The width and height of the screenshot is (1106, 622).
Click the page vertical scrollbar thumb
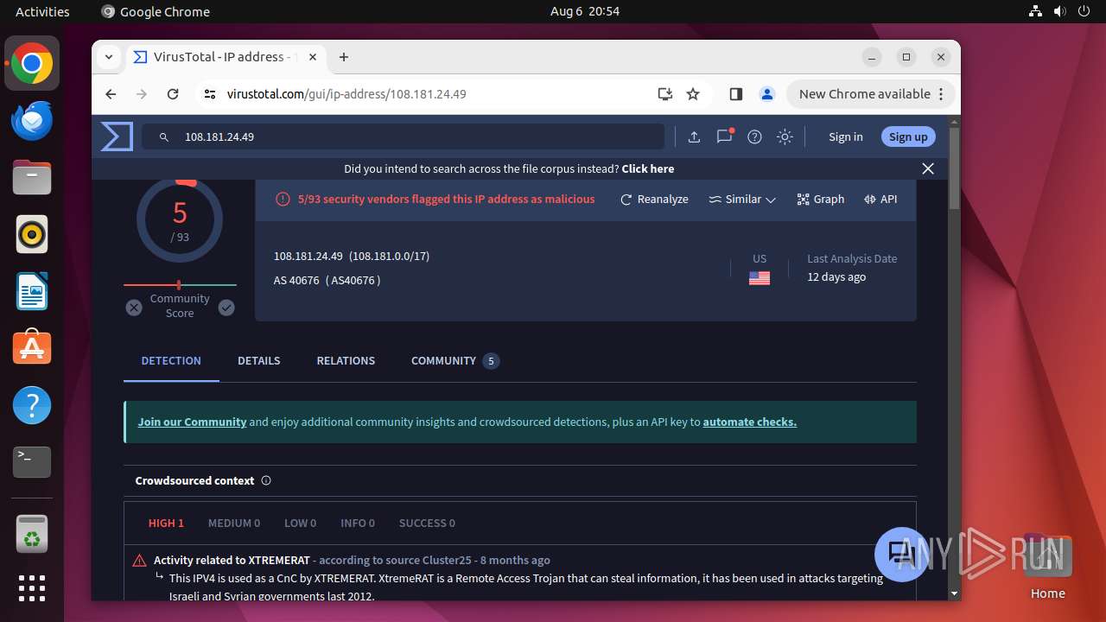[954, 168]
